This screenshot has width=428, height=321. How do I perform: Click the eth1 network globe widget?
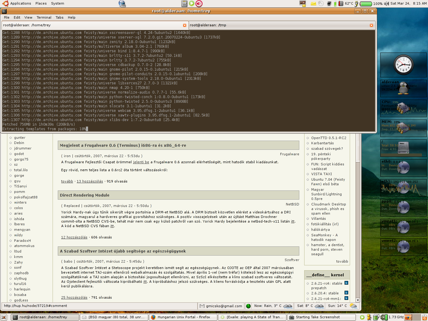coord(403,187)
